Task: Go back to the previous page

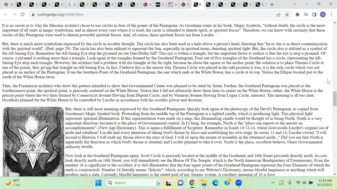Action: 6,14
